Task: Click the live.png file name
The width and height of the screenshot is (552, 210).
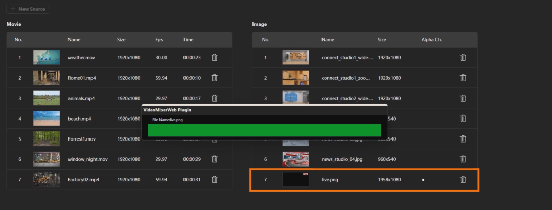Action: (x=330, y=180)
